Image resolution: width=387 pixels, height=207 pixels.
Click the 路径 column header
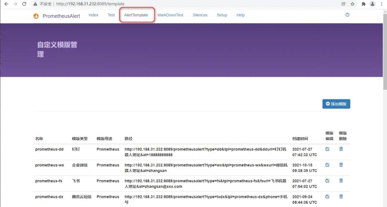(x=128, y=139)
